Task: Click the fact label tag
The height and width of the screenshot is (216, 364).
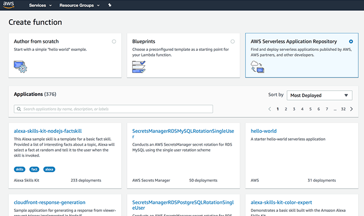Action: pyautogui.click(x=34, y=169)
